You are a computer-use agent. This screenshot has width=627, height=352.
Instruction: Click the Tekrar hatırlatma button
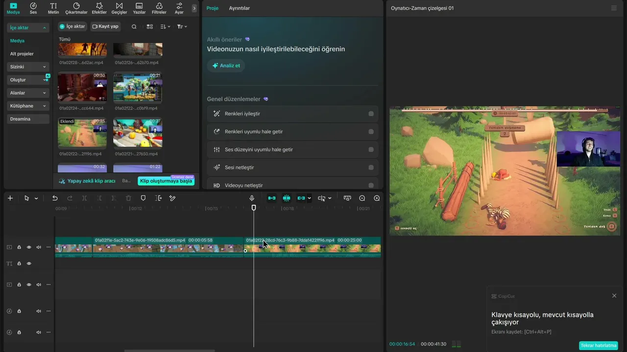[x=599, y=346]
